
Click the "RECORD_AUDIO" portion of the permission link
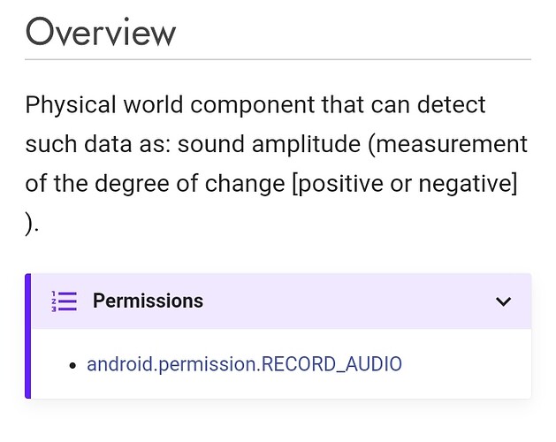click(x=331, y=364)
